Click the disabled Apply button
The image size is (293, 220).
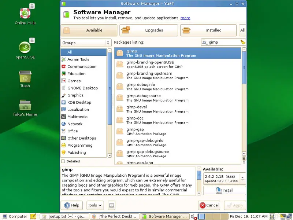pos(235,205)
